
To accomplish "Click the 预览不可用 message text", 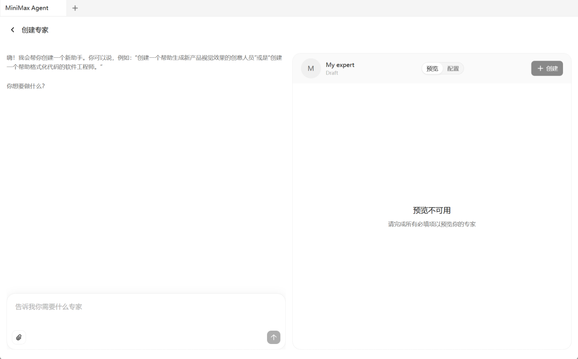I will (x=432, y=210).
